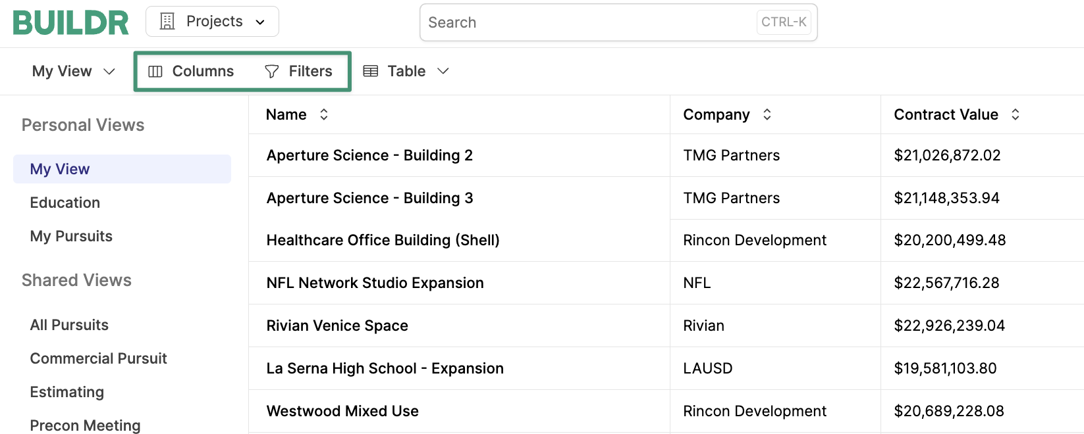The width and height of the screenshot is (1084, 434).
Task: Select the Commercial Pursuit shared view
Action: tap(99, 358)
